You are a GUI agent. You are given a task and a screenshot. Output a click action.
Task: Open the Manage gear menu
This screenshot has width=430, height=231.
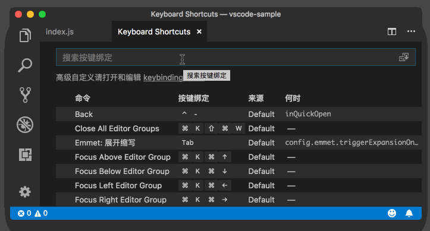tap(25, 192)
